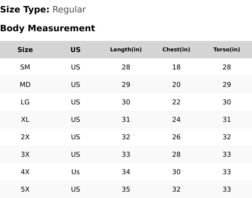Click the Regular size type text

(x=69, y=10)
